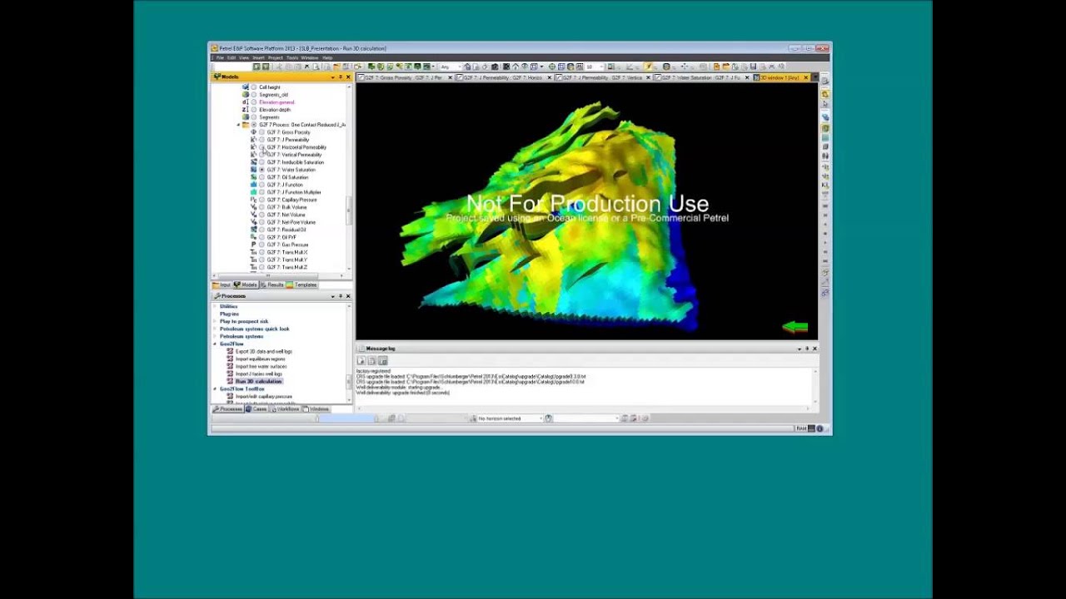
Task: Open the Tools menu
Action: point(292,57)
